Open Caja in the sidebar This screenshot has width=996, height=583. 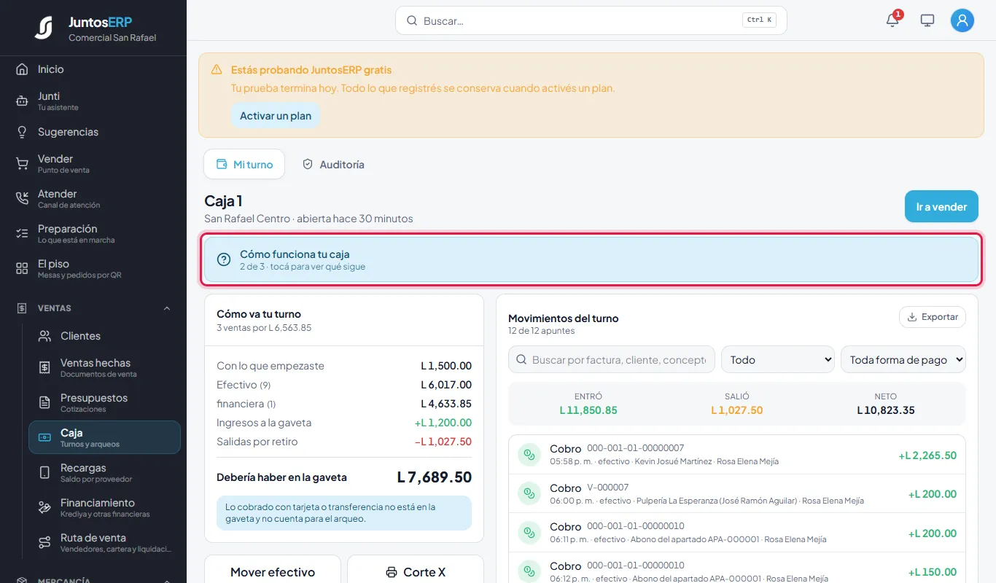[104, 437]
